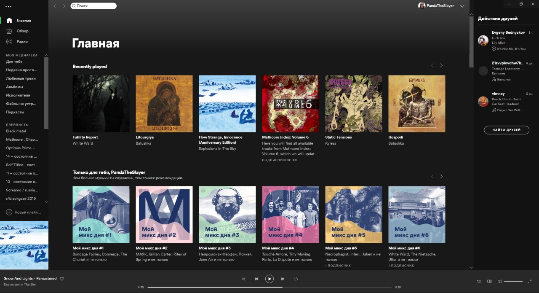
Task: Open Мой микс дня #3 cover
Action: [227, 215]
